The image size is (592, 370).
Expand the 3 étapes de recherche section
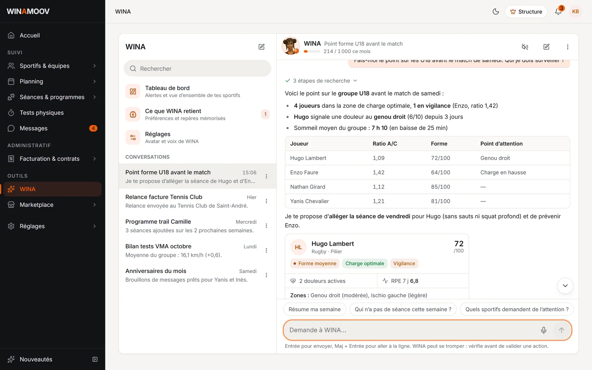coord(321,81)
